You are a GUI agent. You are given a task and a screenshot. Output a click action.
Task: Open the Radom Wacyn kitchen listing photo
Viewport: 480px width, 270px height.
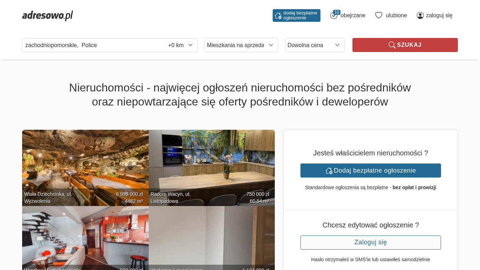(x=212, y=162)
